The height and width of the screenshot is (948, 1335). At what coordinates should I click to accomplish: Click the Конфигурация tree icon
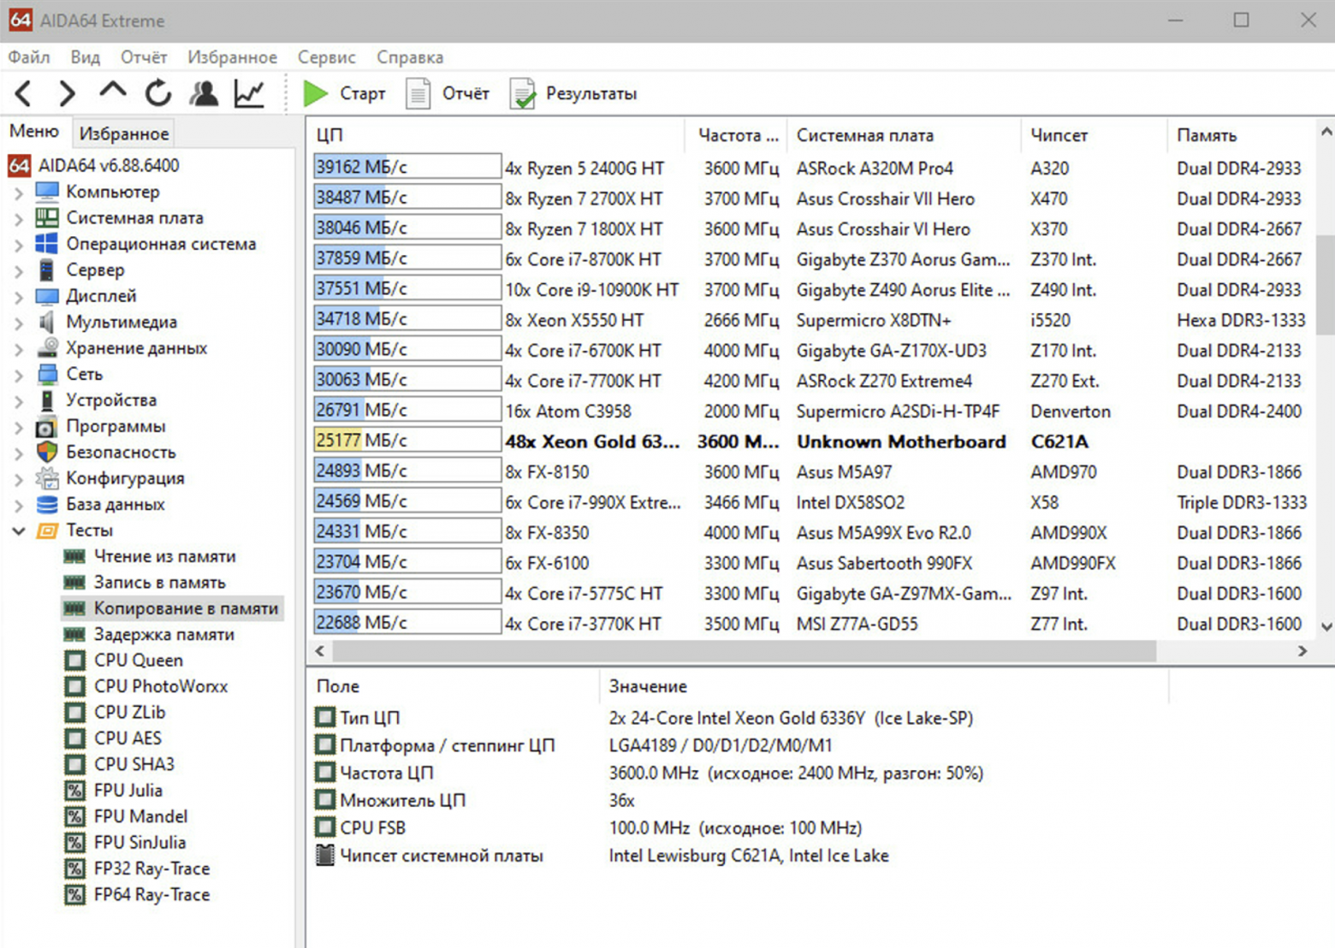47,478
